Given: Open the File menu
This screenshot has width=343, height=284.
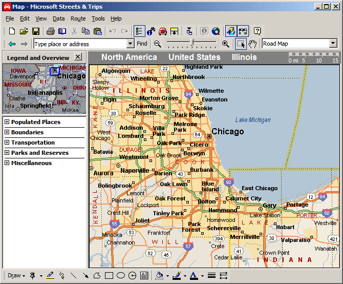Looking at the screenshot, I should click(x=10, y=19).
